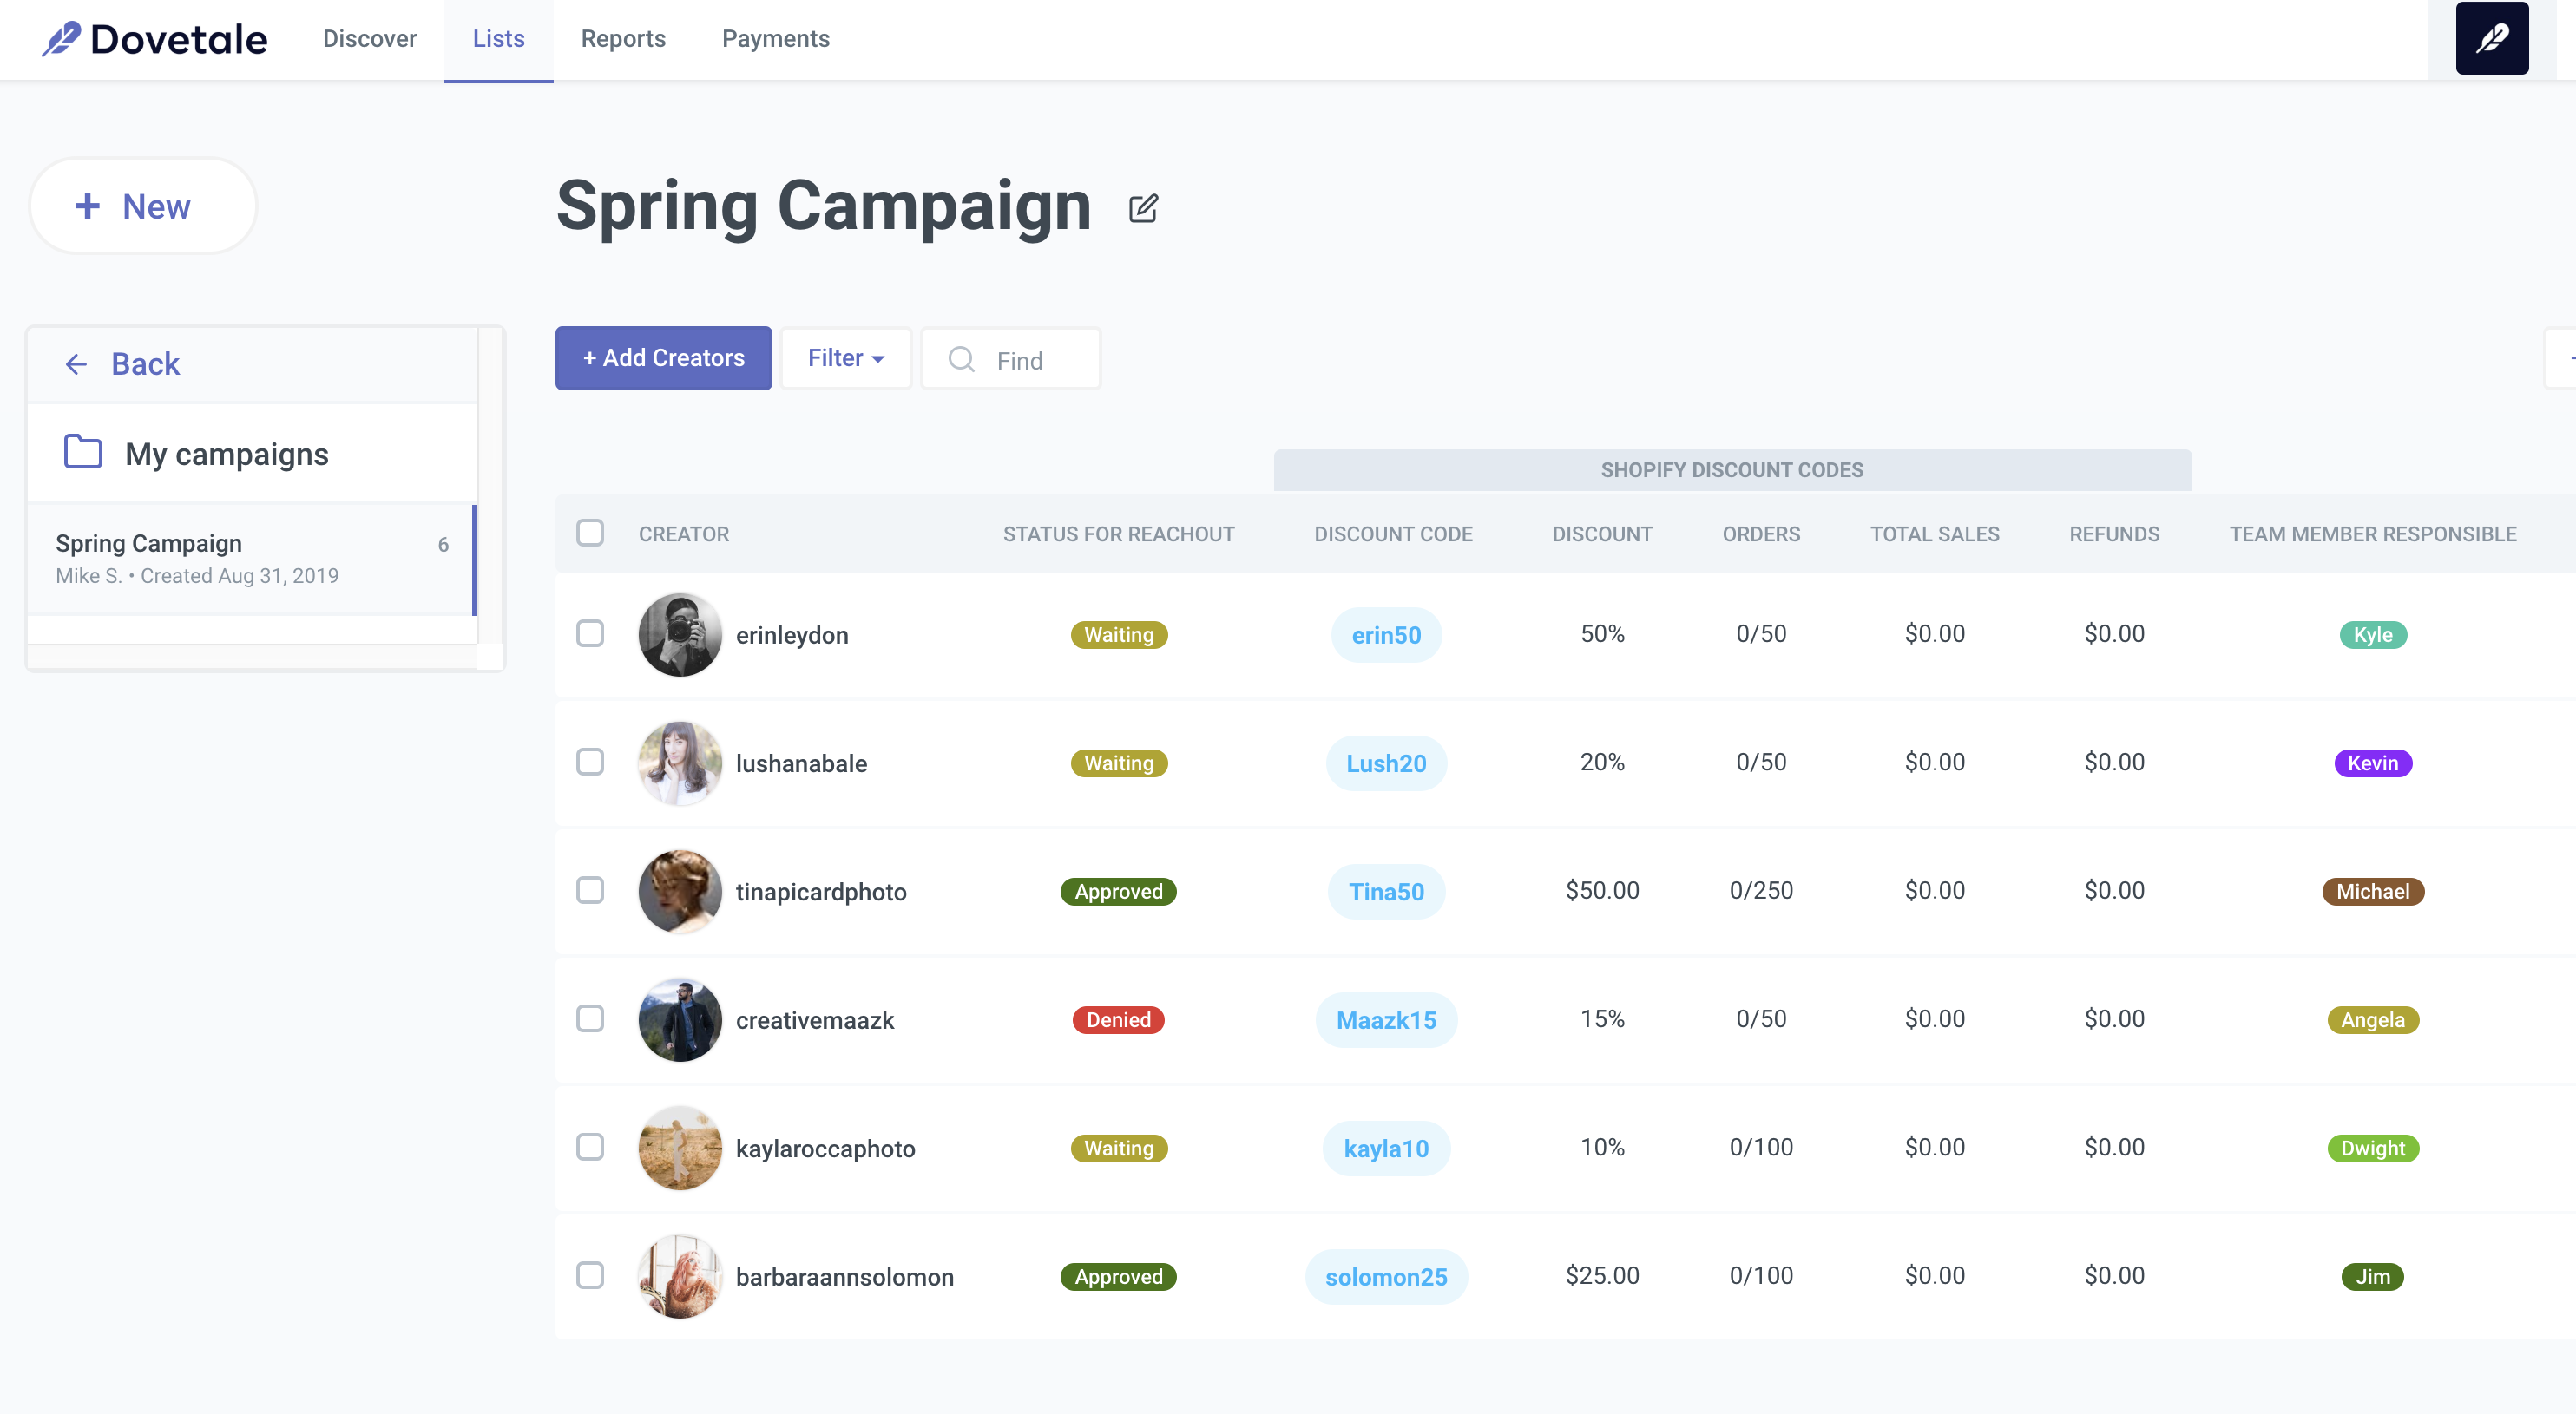The height and width of the screenshot is (1414, 2576).
Task: Click the Denied red status label
Action: pyautogui.click(x=1118, y=1019)
